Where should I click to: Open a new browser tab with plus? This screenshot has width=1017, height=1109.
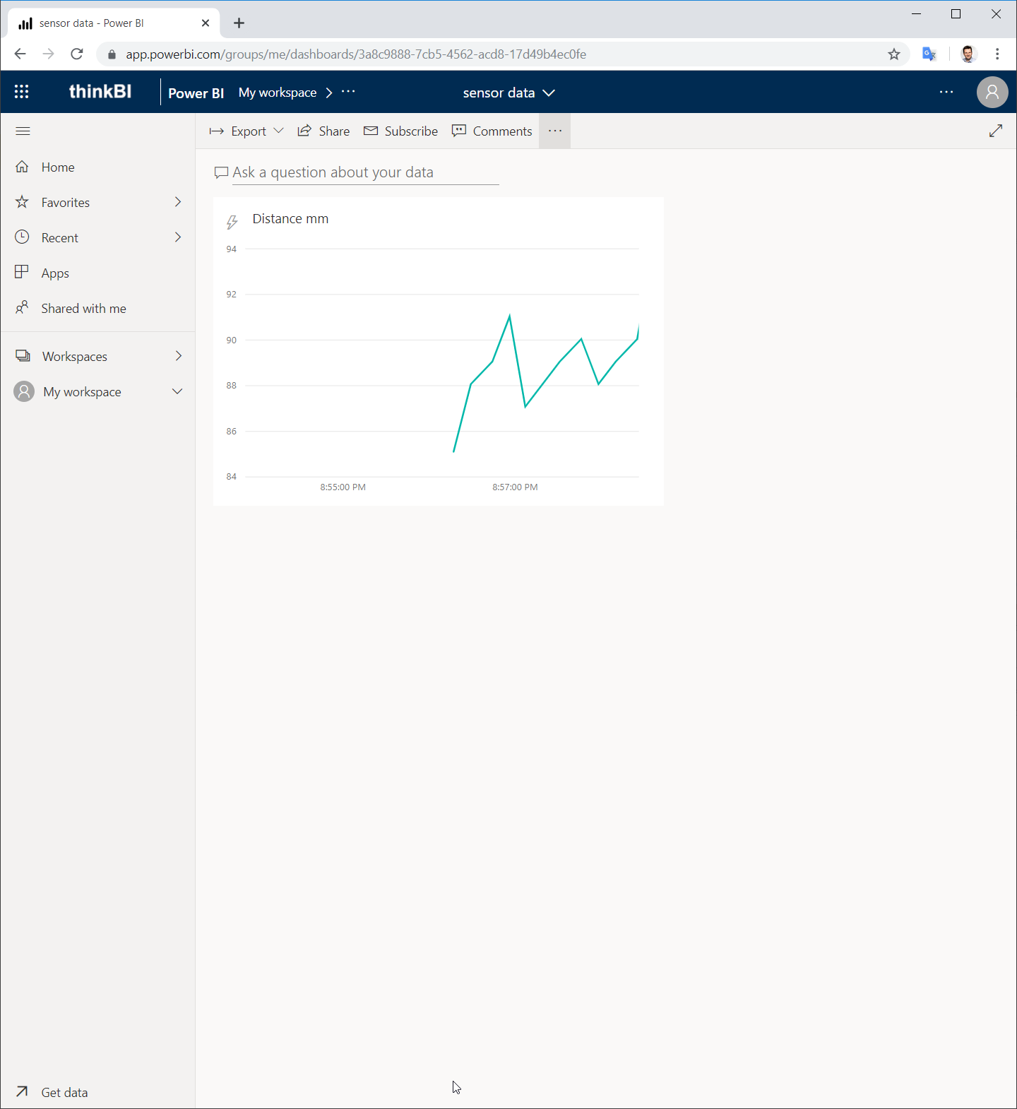pos(239,23)
